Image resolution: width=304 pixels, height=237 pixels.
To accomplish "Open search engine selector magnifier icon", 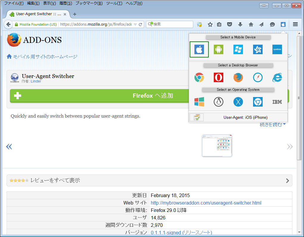I will (150, 24).
